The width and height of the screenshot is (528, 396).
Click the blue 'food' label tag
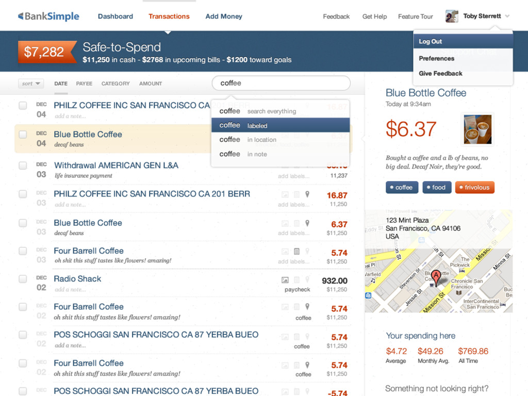click(x=437, y=187)
